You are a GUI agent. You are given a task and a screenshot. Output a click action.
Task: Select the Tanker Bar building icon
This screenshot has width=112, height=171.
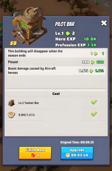coord(11,103)
